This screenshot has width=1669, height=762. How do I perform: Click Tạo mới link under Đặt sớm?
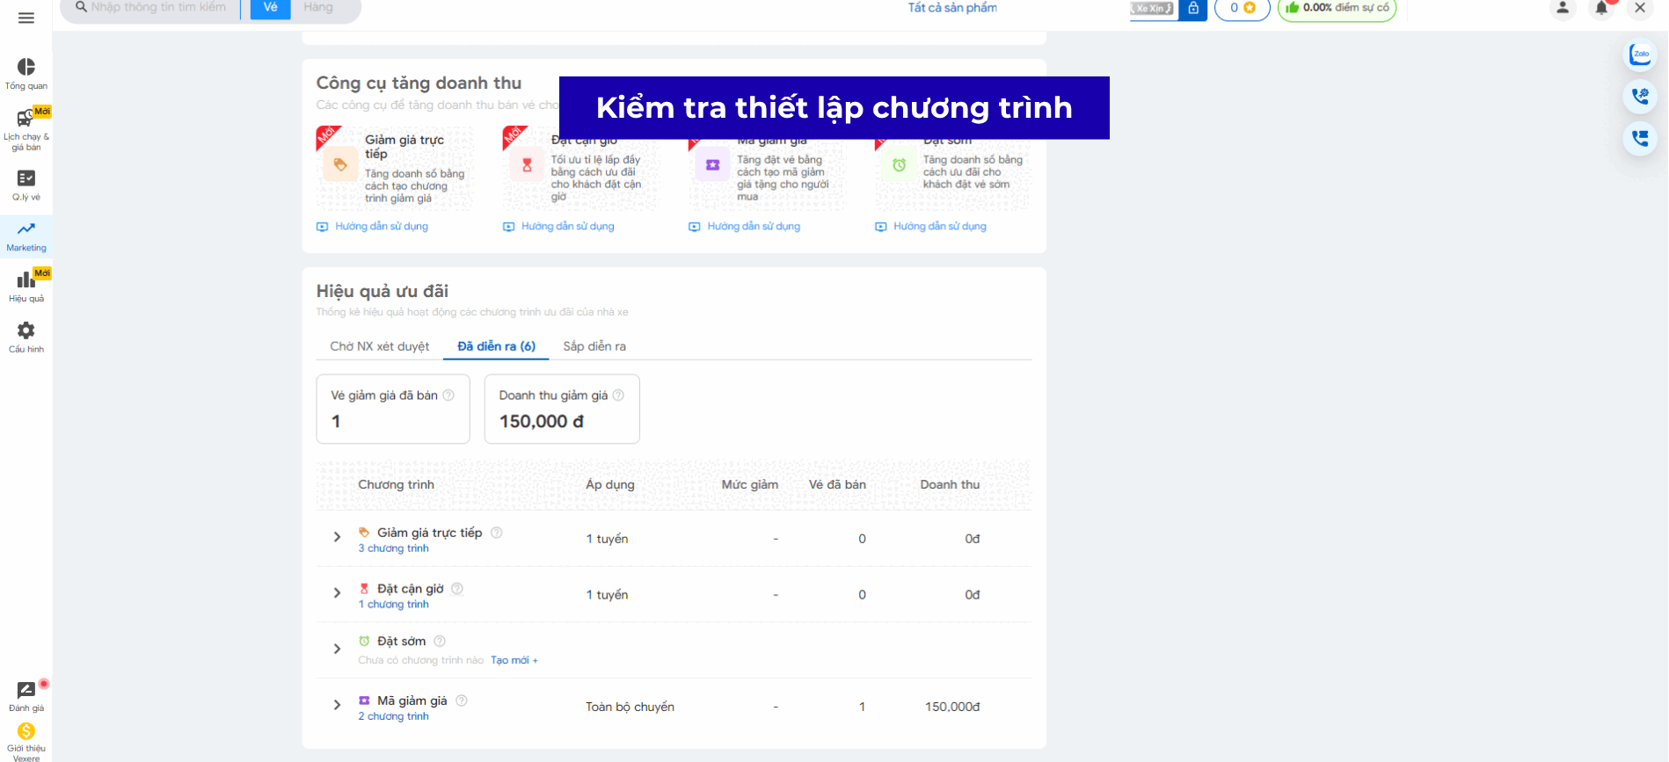(514, 660)
